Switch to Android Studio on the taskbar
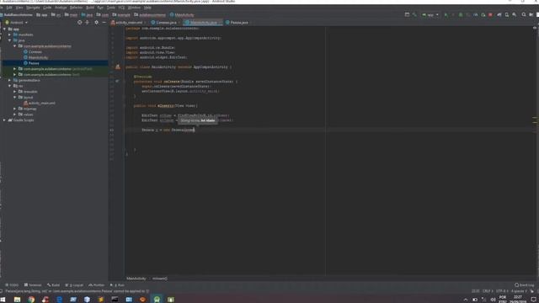This screenshot has height=303, width=539. [157, 300]
